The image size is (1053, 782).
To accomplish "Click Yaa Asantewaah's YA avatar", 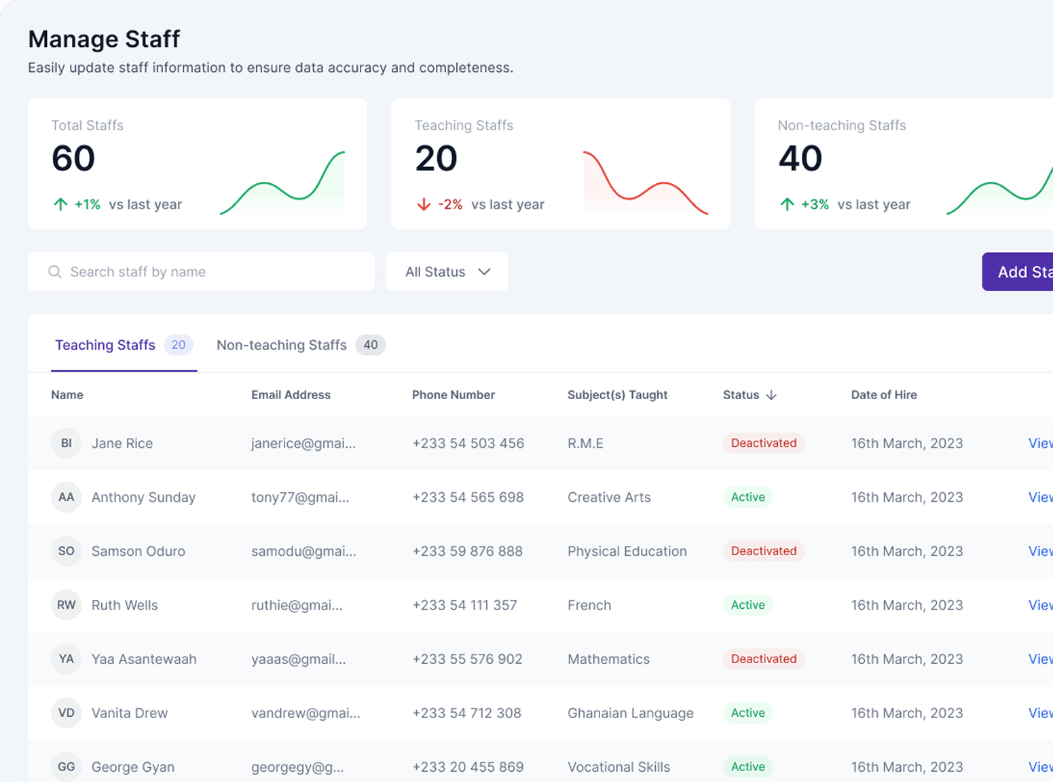I will click(67, 659).
